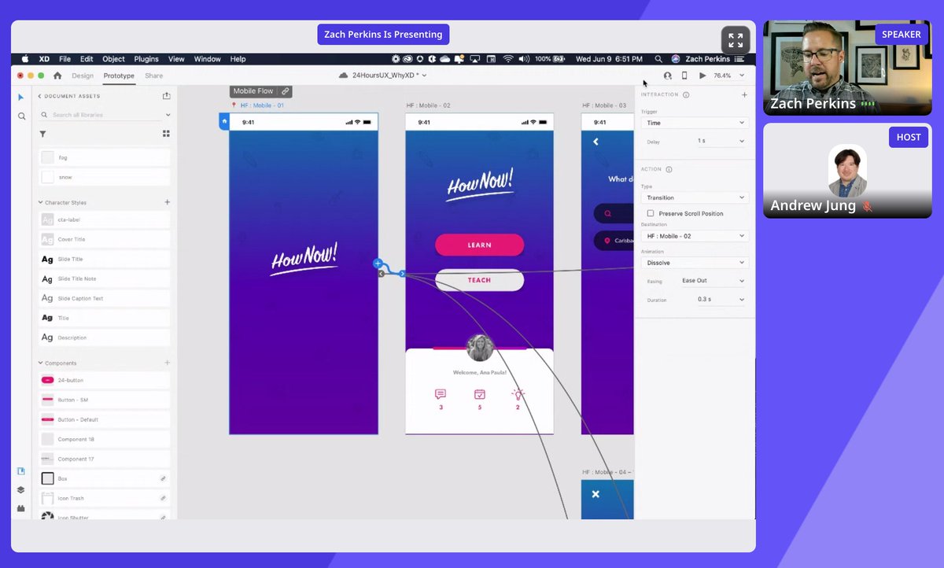Open the Animation dropdown showing Dissolve
The width and height of the screenshot is (944, 568).
coord(694,262)
